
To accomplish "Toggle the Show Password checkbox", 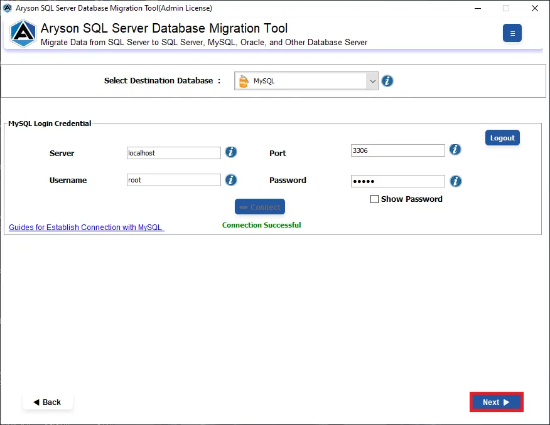I will pyautogui.click(x=374, y=199).
